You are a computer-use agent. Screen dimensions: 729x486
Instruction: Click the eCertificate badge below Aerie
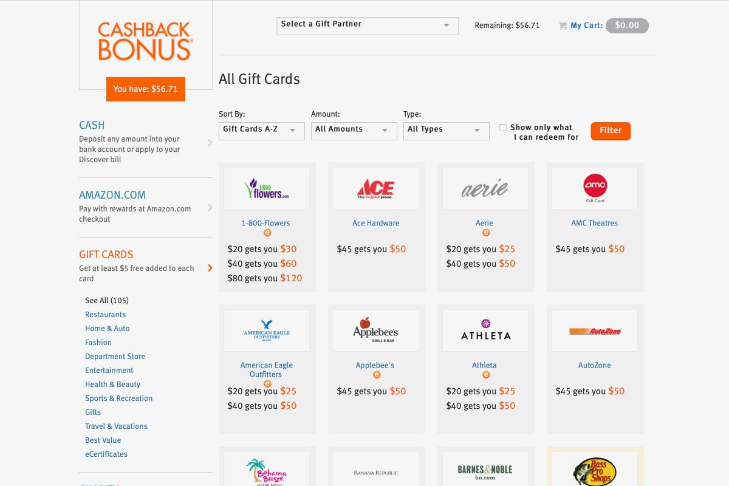point(484,232)
